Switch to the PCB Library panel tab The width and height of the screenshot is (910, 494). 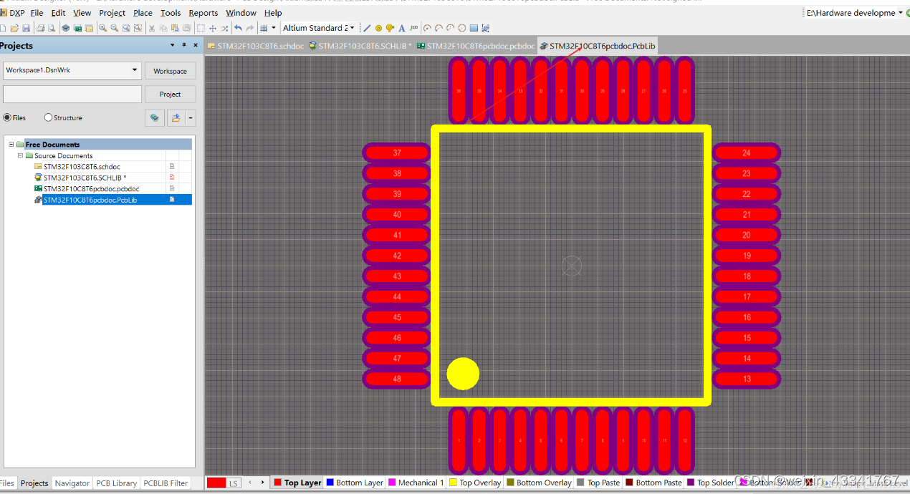click(x=116, y=483)
